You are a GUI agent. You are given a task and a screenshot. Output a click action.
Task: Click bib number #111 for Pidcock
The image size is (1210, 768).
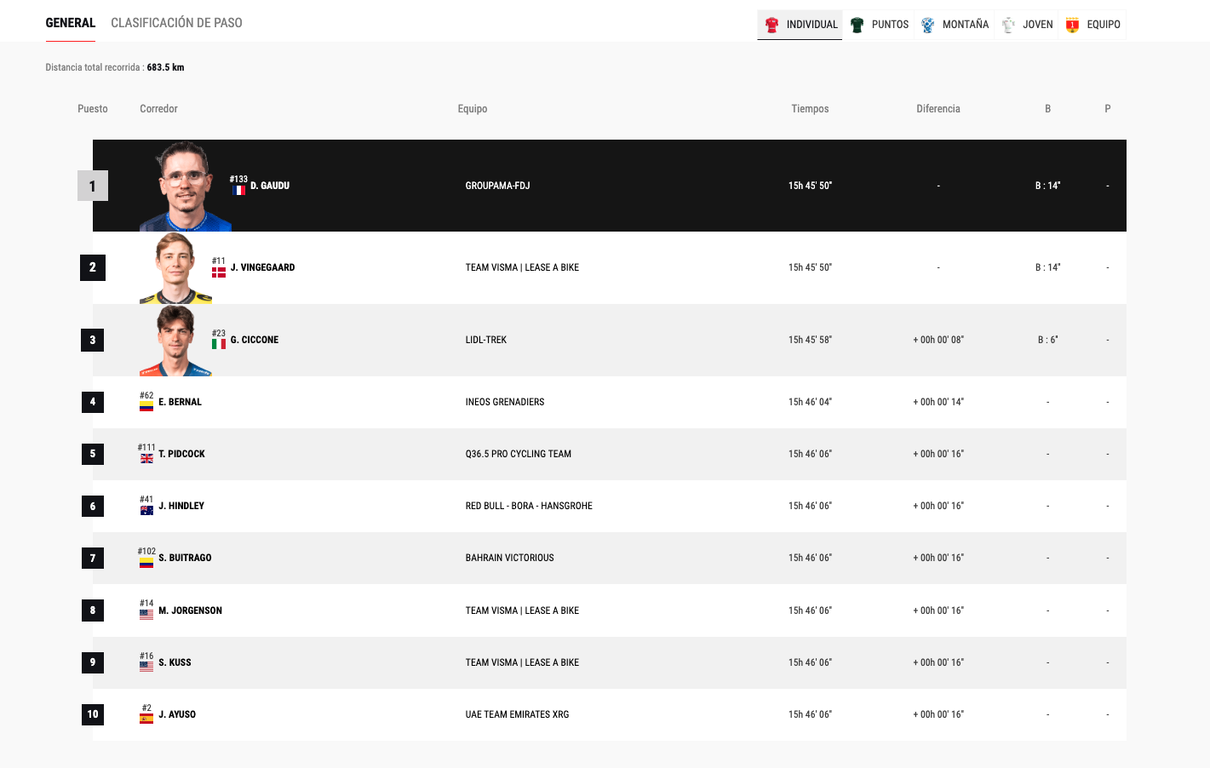(146, 447)
